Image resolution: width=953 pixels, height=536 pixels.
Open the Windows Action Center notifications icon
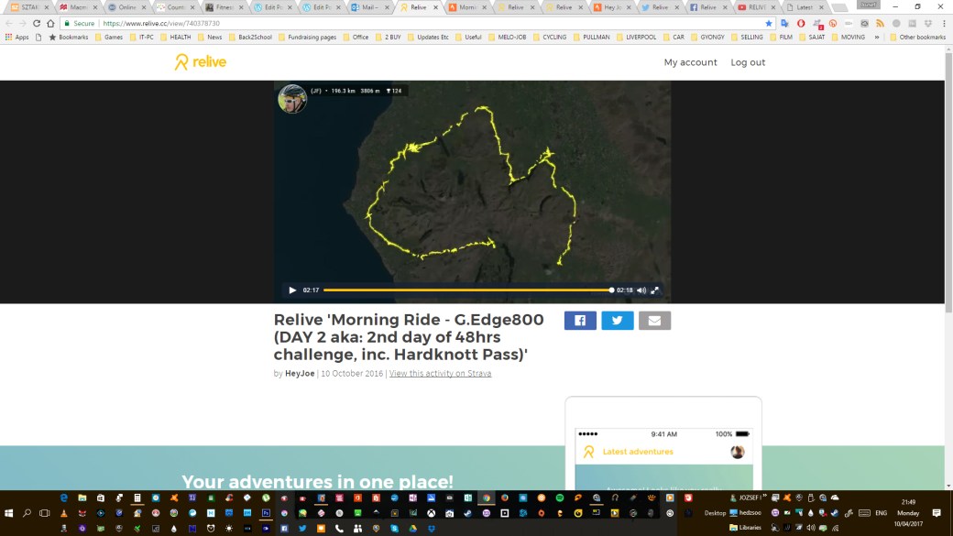[x=937, y=513]
